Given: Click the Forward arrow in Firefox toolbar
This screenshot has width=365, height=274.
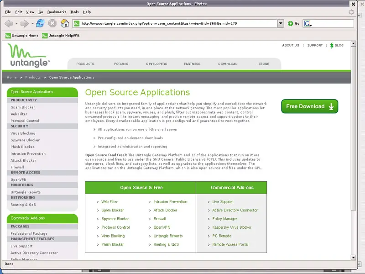Looking at the screenshot, I should pos(25,23).
